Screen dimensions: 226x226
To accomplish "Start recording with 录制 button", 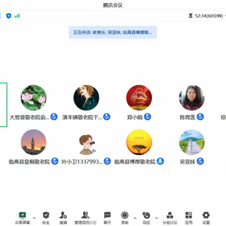I will click(125, 218).
